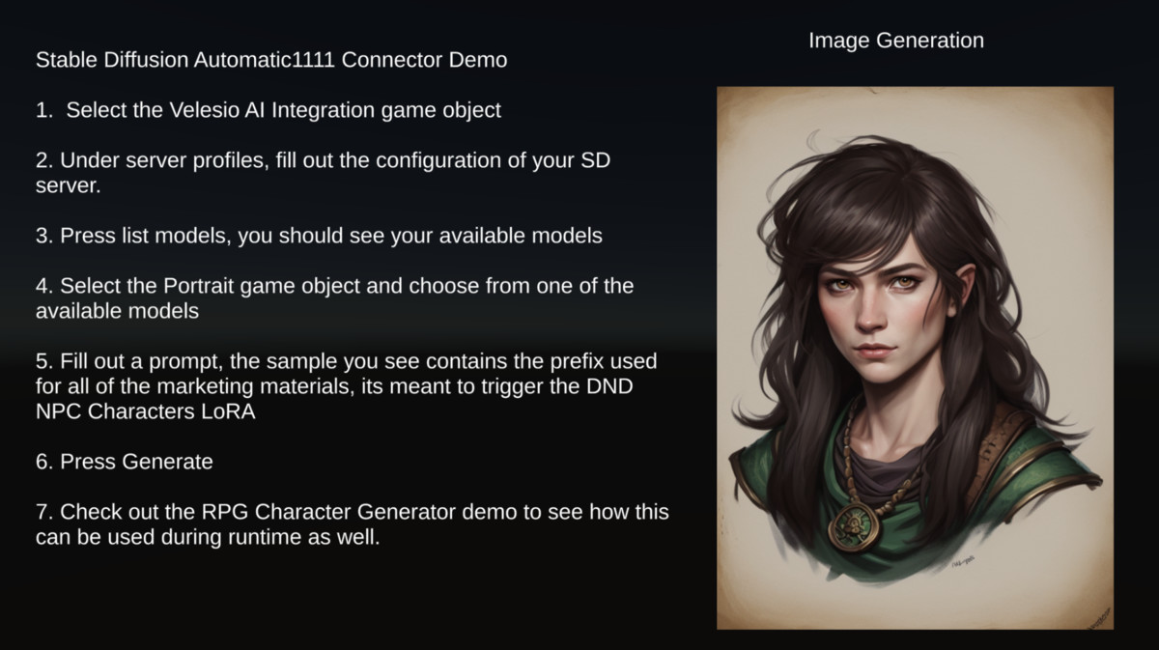The image size is (1159, 650).
Task: Click the Image Generation heading
Action: 896,41
